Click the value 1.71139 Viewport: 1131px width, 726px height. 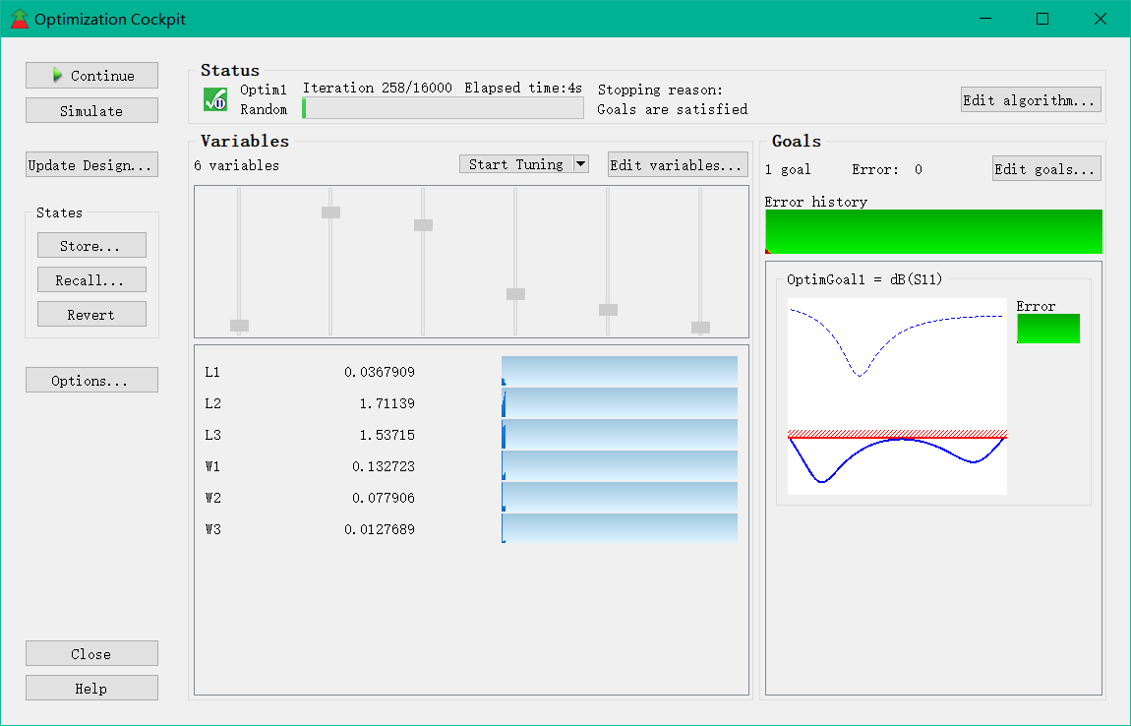pyautogui.click(x=387, y=403)
